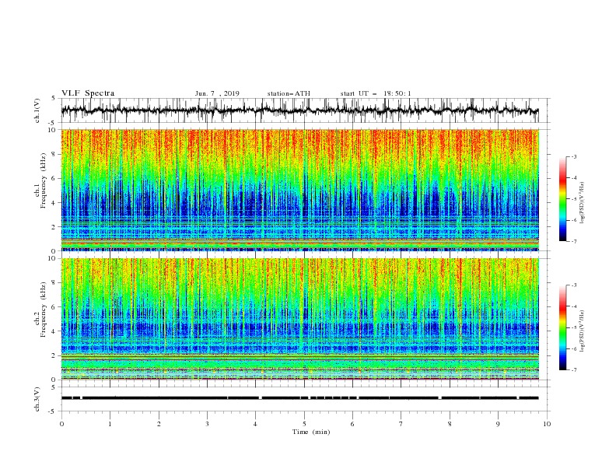Click the 'Time (min)' x-axis label
Viewport: 616px width, 476px height.
tap(311, 432)
